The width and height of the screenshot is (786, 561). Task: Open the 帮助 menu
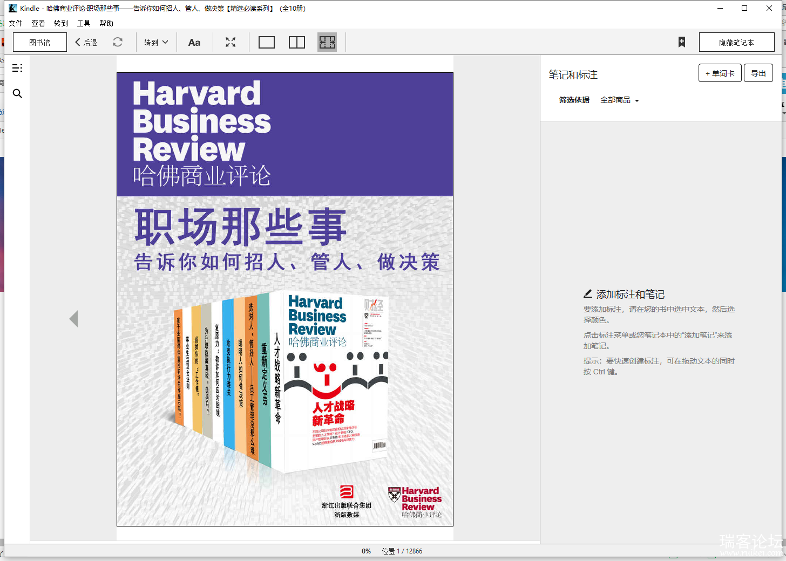106,23
